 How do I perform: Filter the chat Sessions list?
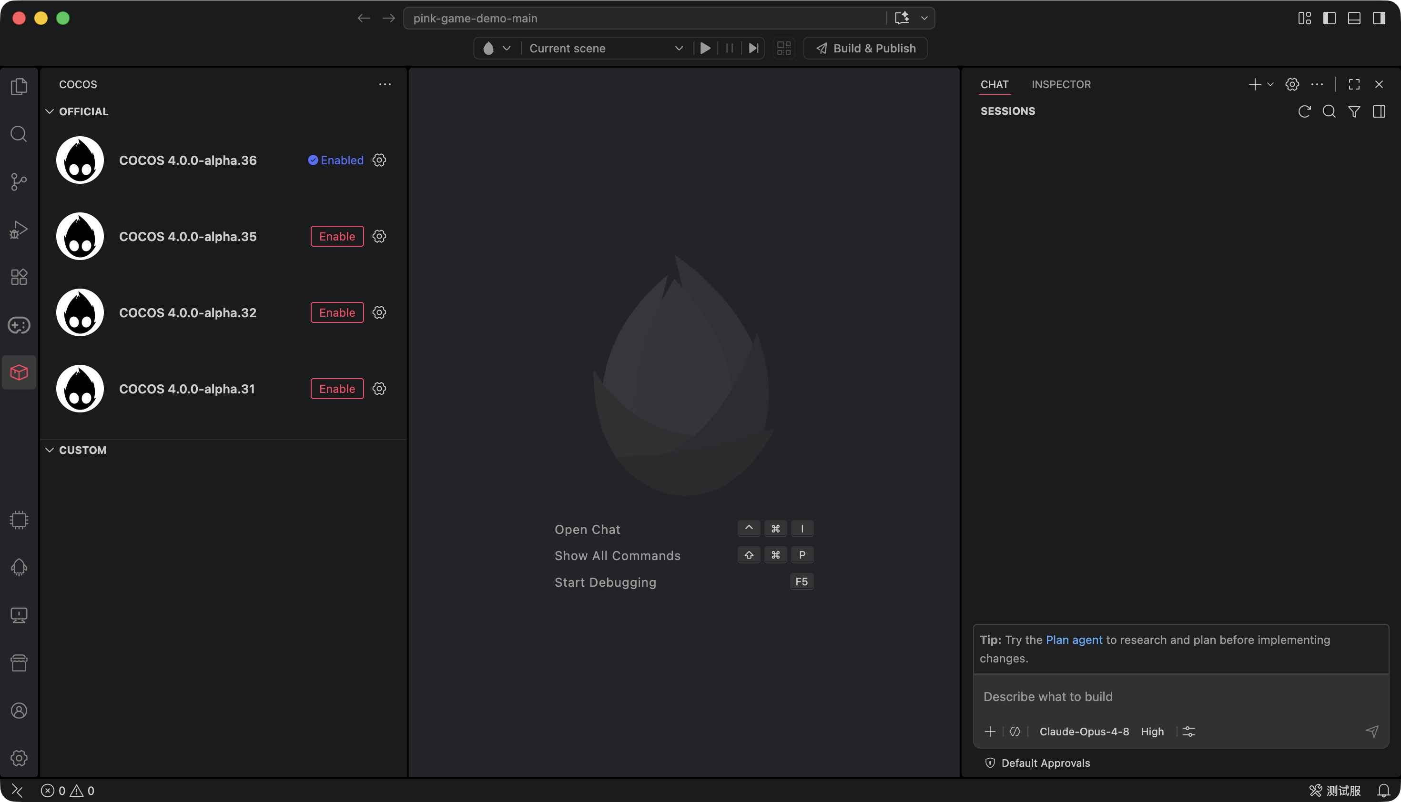coord(1354,111)
